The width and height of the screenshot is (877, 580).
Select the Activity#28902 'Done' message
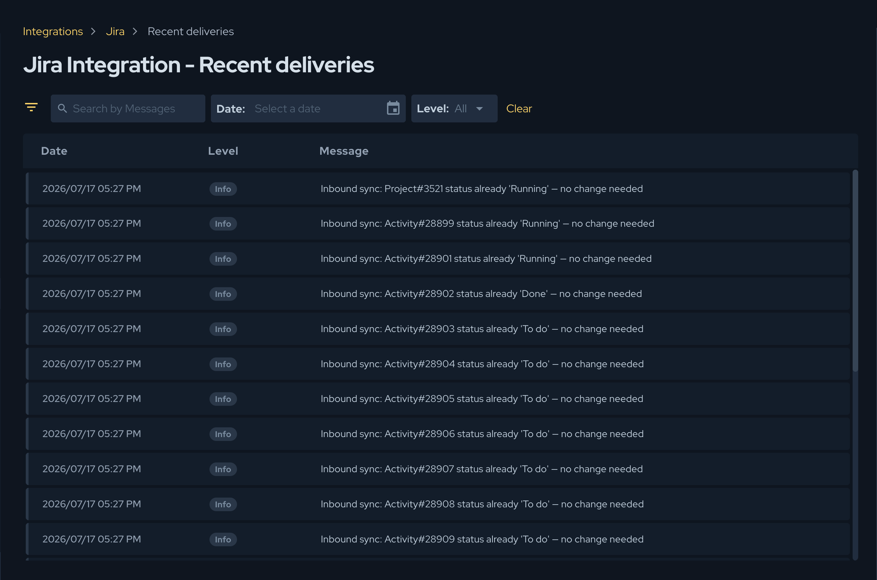click(x=481, y=294)
